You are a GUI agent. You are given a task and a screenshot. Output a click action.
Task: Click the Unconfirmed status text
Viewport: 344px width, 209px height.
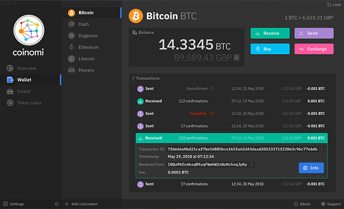[197, 88]
